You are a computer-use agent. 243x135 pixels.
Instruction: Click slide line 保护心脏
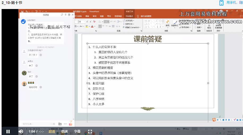tap(99, 94)
